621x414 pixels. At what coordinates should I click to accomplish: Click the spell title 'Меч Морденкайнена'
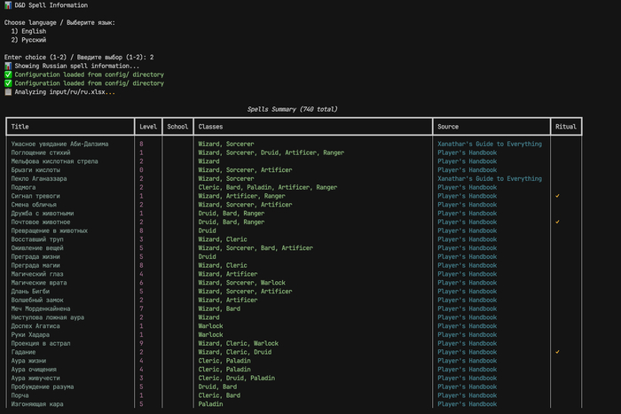(41, 309)
